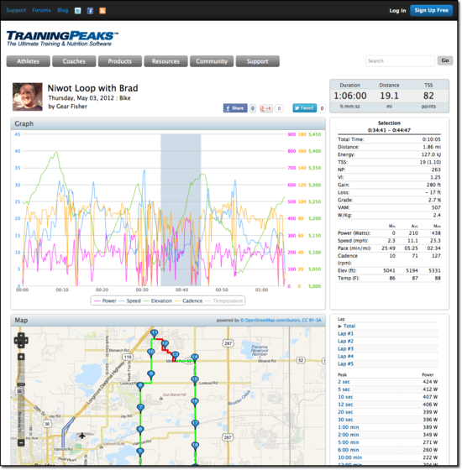
Task: Click the TSS value 82
Action: [428, 96]
